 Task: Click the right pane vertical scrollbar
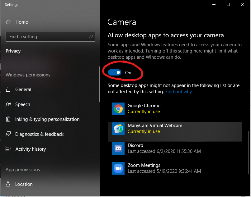[x=249, y=153]
